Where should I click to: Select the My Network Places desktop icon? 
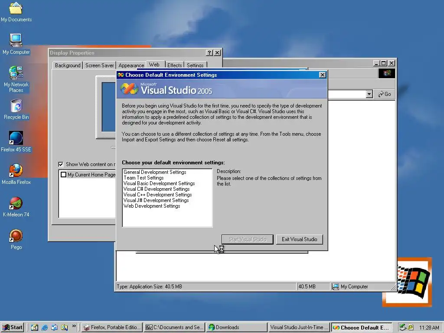(16, 79)
